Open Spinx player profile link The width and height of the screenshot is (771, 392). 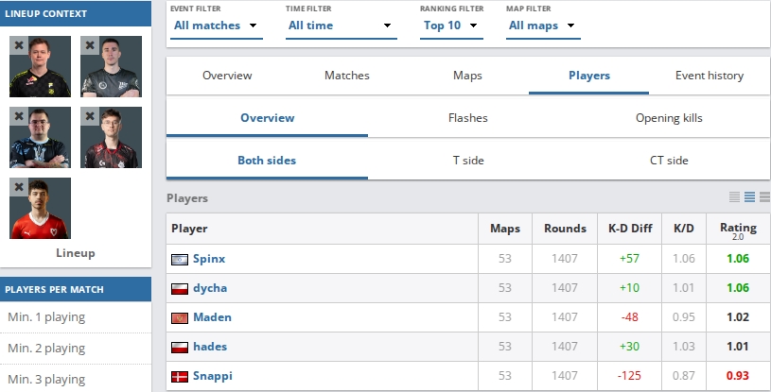pos(209,259)
